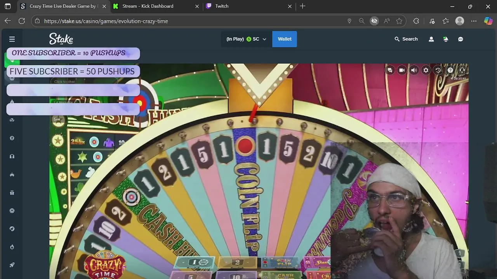Open the game settings gear
The image size is (497, 279).
[x=426, y=70]
